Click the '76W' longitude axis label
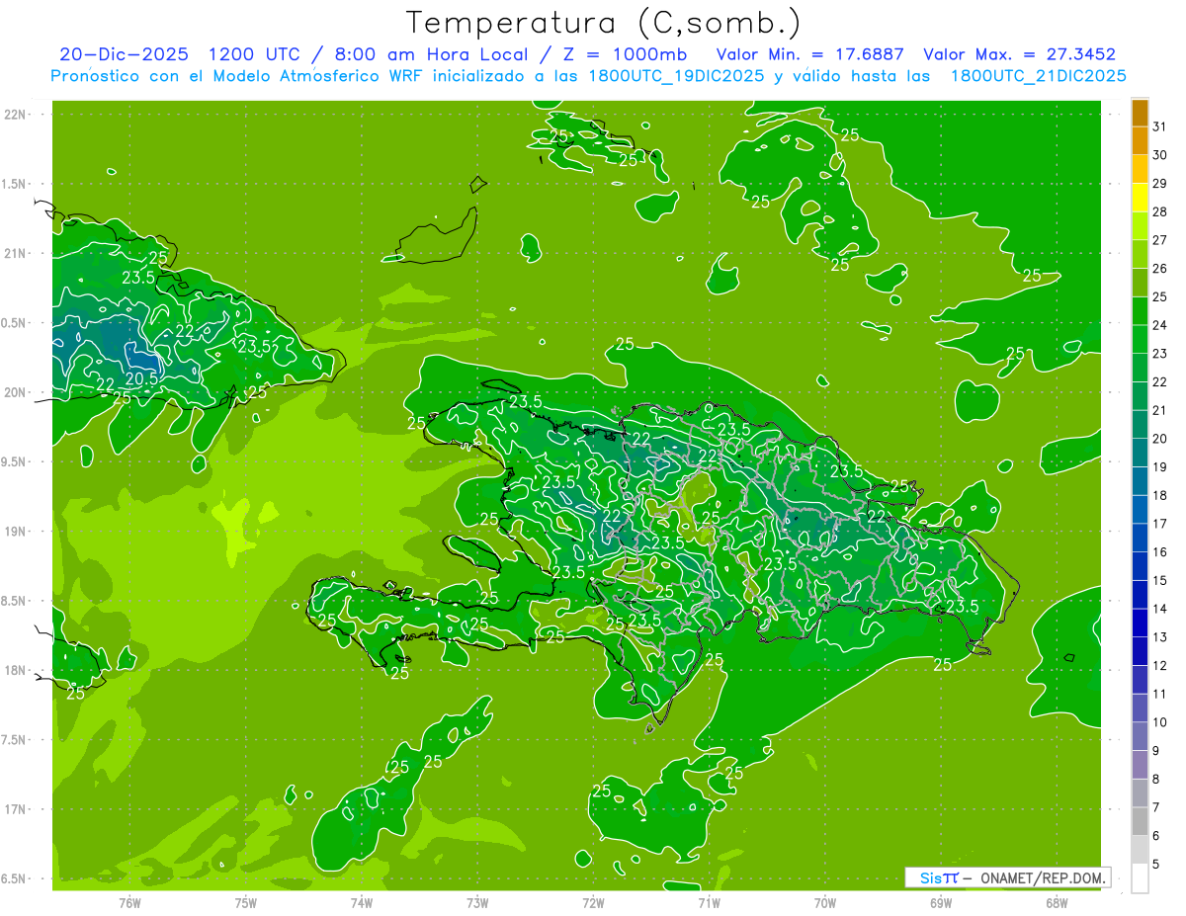Screen dimensions: 1186x916 [129, 902]
